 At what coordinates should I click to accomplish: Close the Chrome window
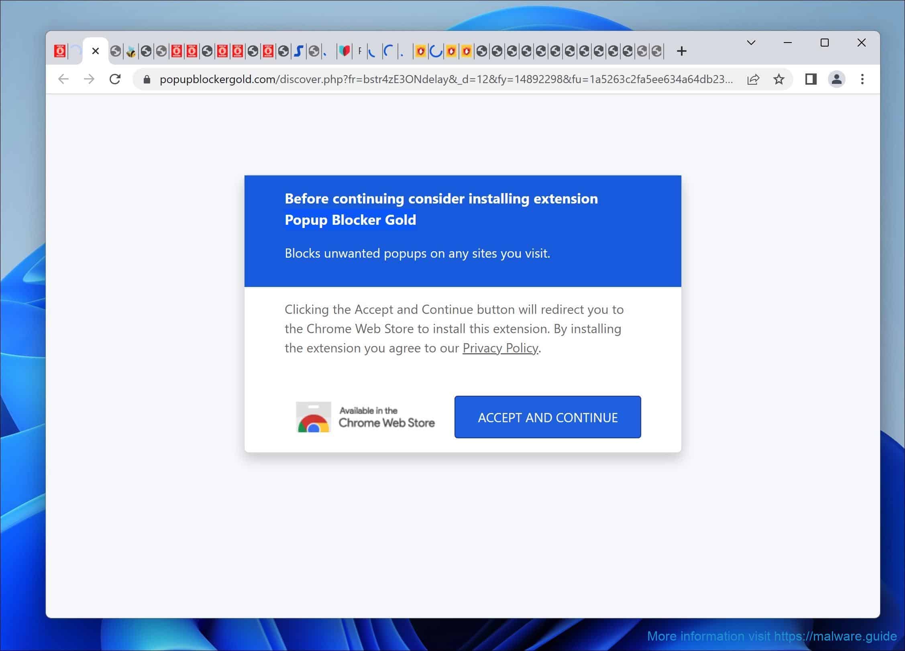pyautogui.click(x=862, y=43)
